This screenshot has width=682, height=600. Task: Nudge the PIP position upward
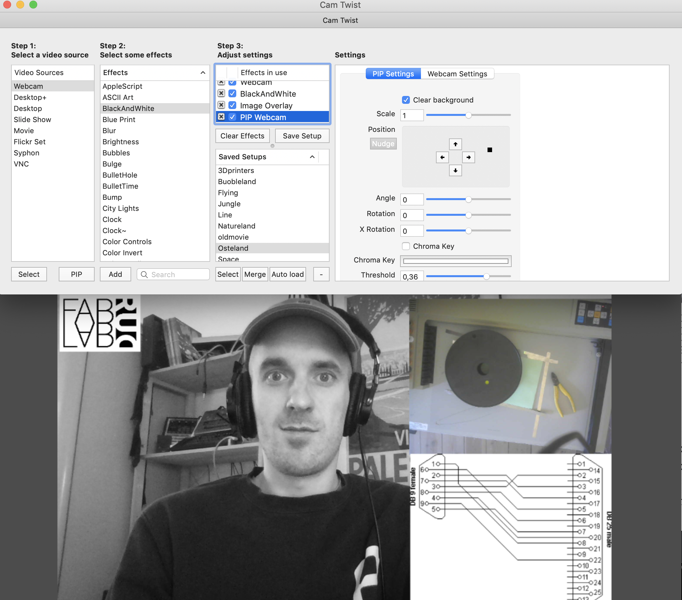click(455, 144)
